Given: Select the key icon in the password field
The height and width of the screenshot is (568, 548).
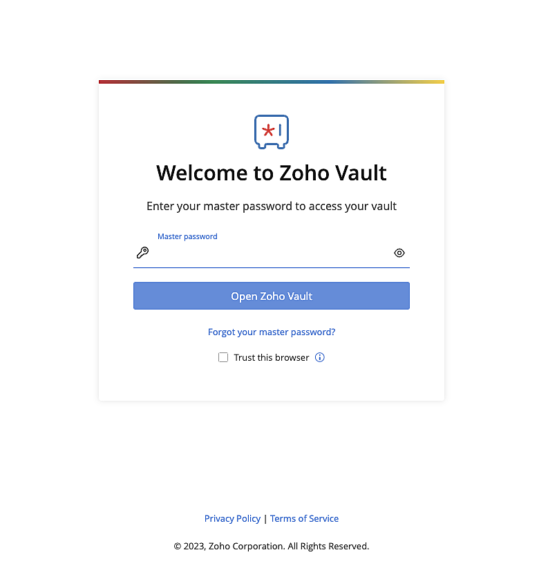Looking at the screenshot, I should click(x=142, y=252).
